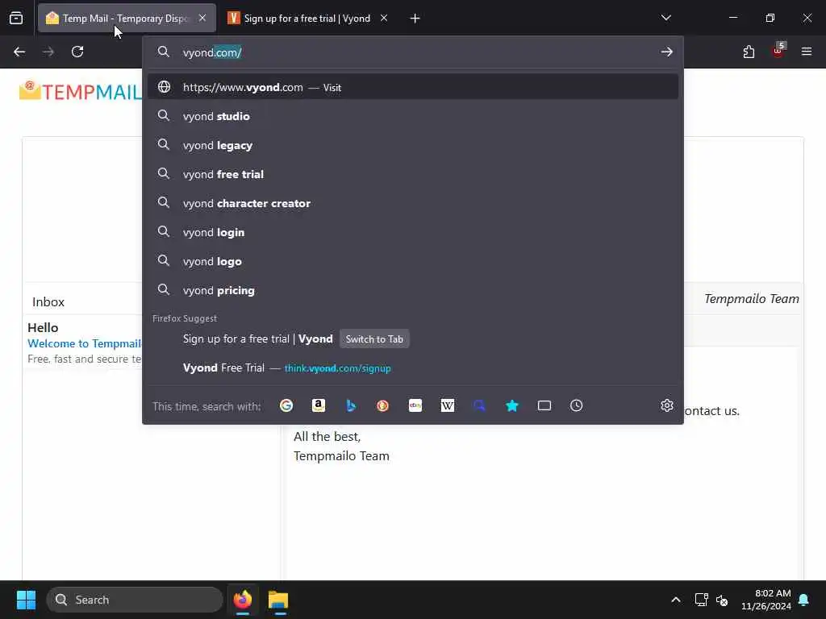
Task: Choose the 'vyond character creator' suggestion
Action: pyautogui.click(x=413, y=203)
